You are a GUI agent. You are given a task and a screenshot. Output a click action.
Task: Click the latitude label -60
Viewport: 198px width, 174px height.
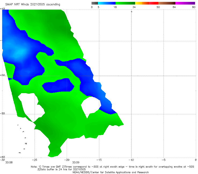[2, 157]
